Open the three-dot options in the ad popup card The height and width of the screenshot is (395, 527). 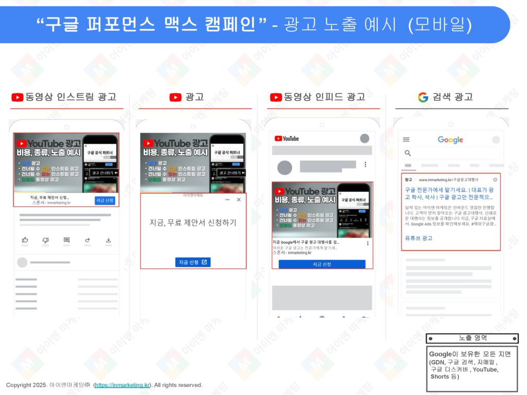pos(227,200)
